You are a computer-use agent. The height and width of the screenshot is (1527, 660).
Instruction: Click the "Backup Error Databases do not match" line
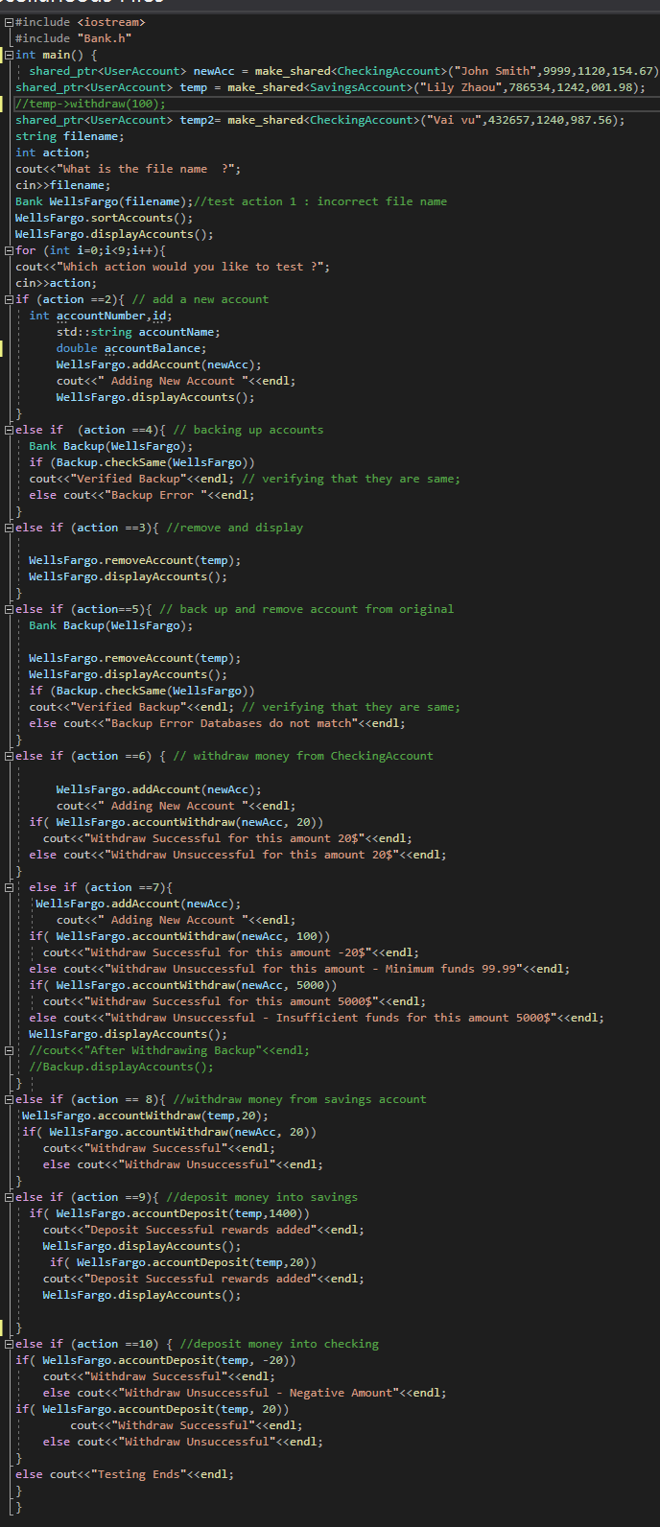217,723
